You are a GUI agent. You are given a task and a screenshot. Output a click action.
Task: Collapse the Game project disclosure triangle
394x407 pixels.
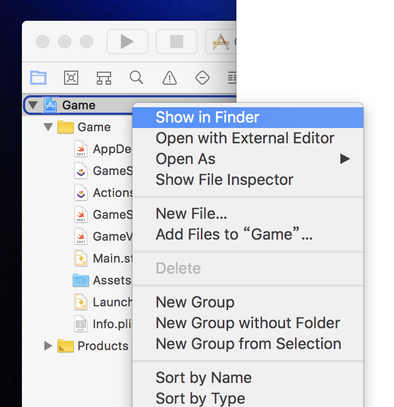click(x=33, y=105)
